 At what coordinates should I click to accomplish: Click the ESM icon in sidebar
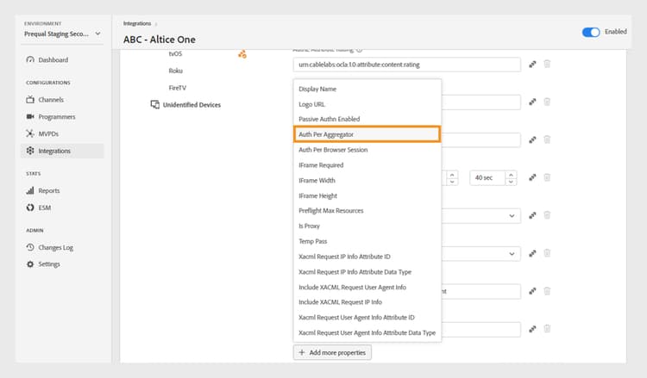(30, 208)
